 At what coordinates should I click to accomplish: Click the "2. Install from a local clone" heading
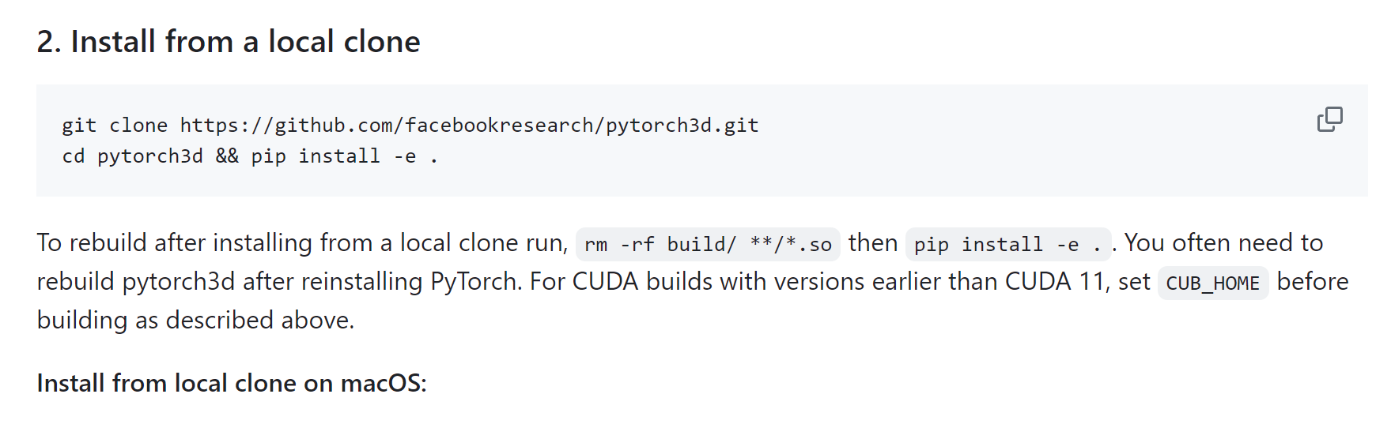point(229,42)
